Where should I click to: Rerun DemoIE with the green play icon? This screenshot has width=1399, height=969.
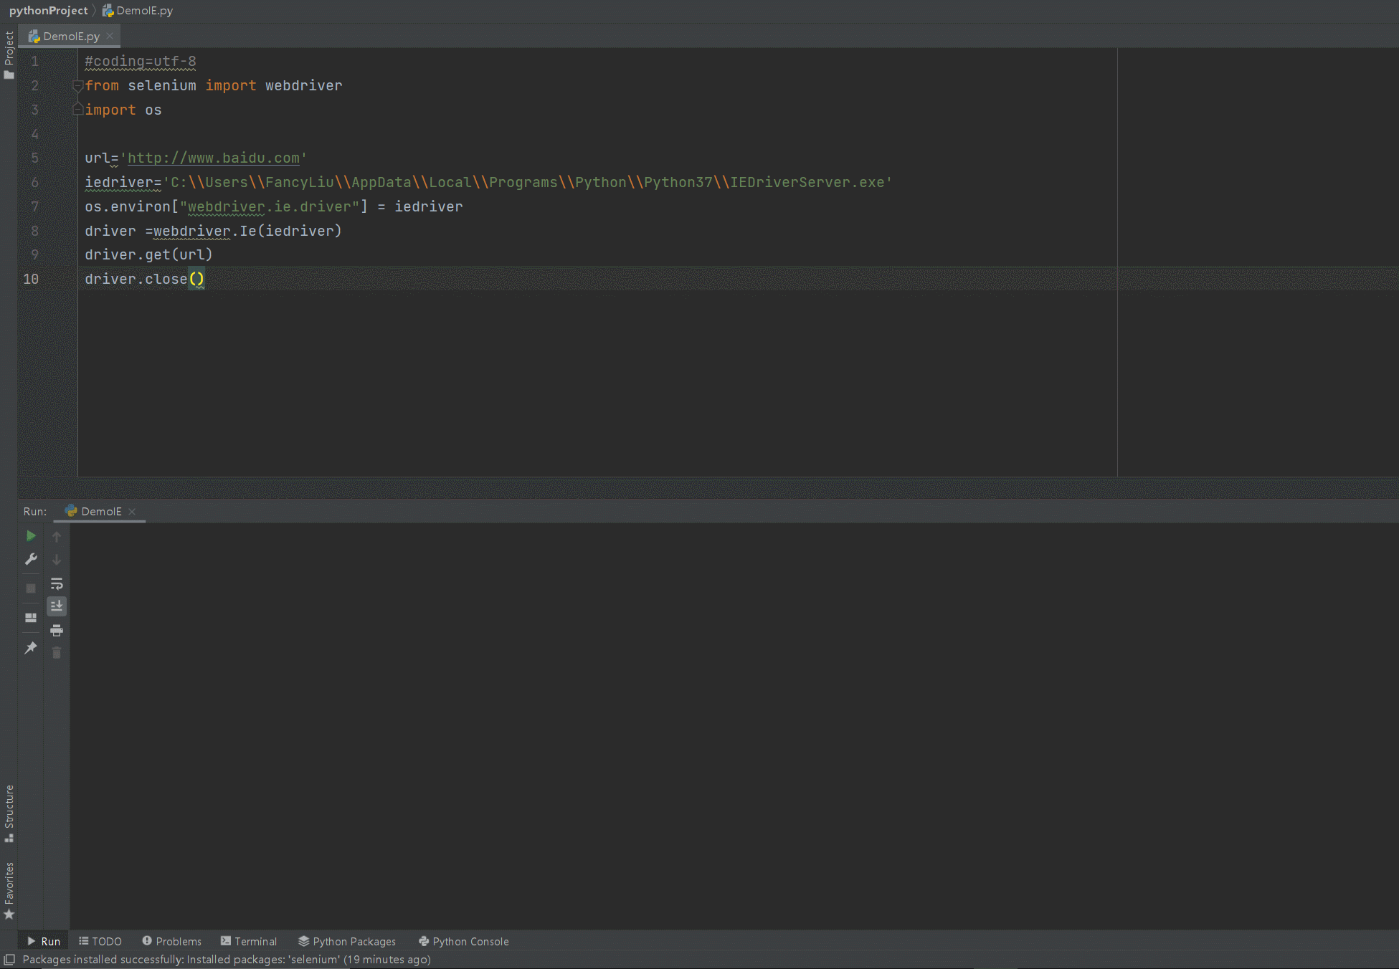31,535
